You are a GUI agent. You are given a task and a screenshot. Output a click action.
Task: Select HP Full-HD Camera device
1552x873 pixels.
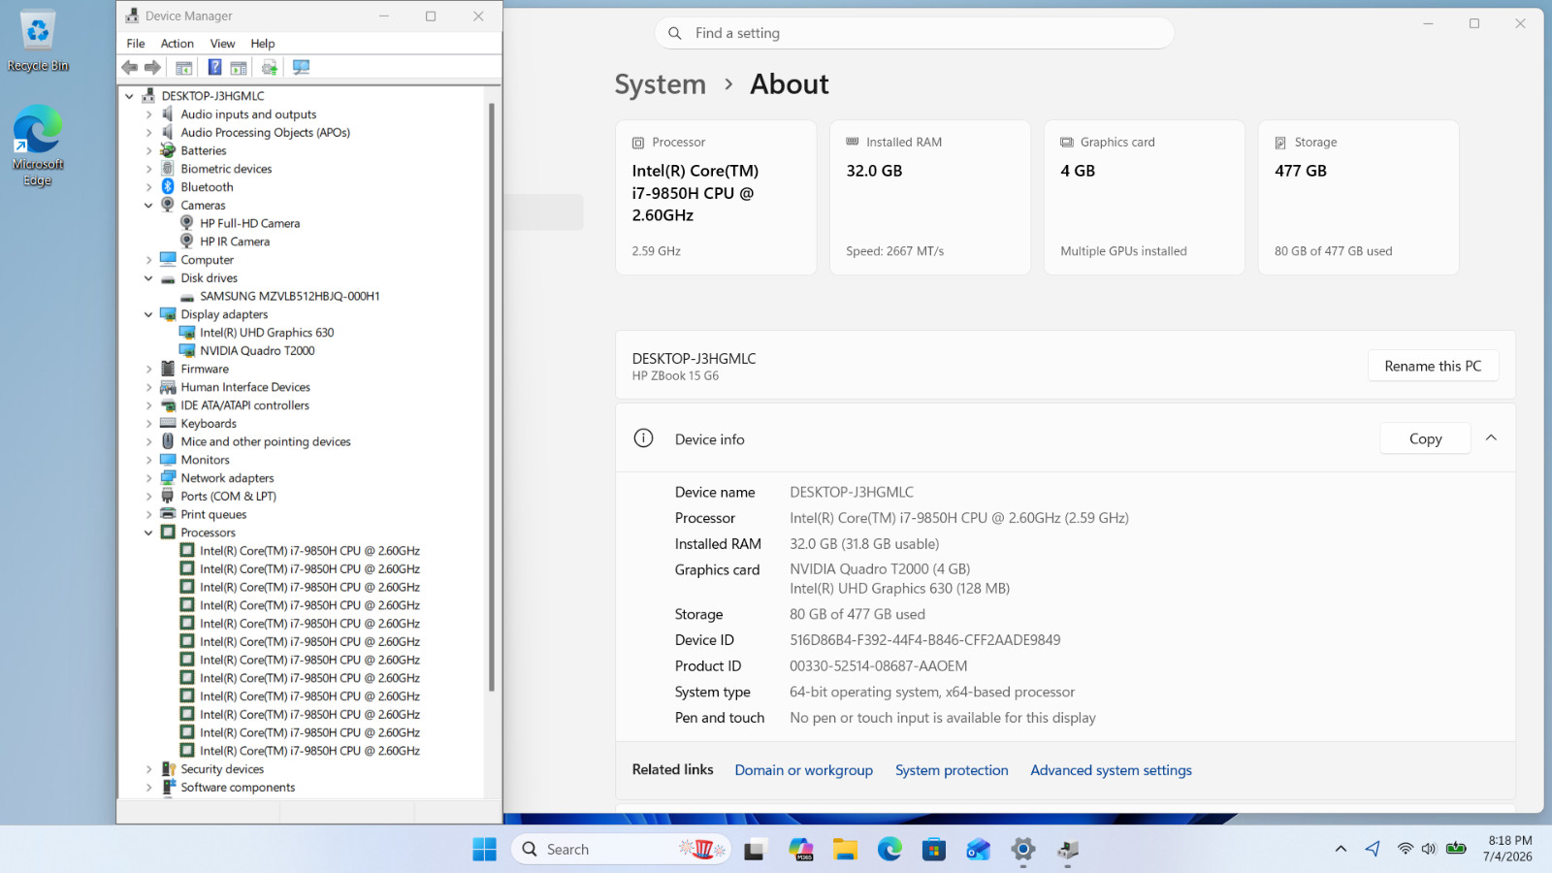pos(249,223)
